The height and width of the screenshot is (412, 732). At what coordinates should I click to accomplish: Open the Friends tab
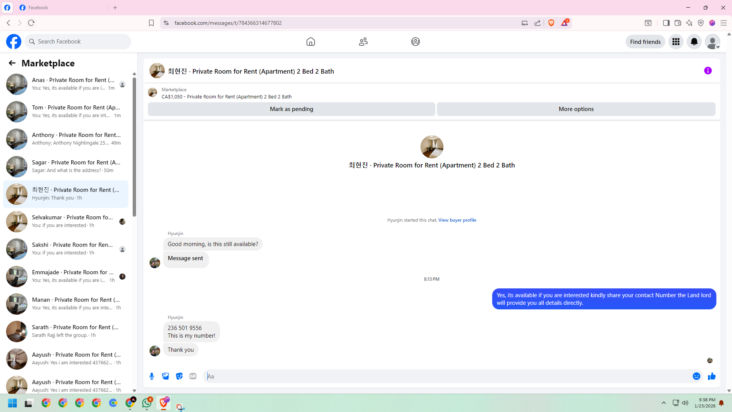click(x=363, y=42)
